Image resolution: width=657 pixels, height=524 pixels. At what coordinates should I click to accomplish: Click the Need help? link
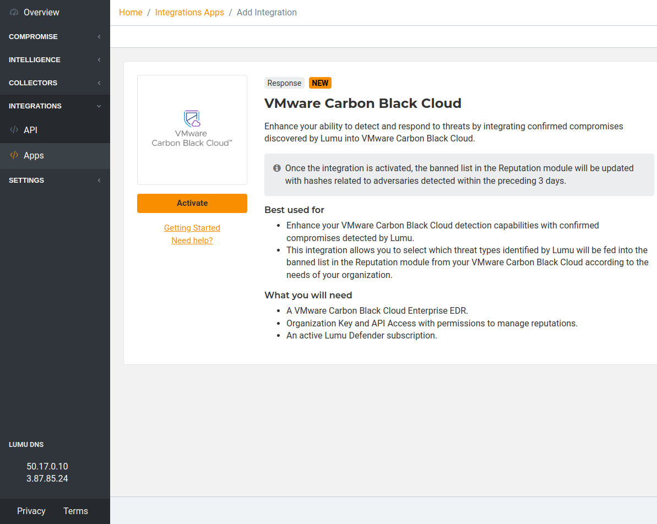click(192, 241)
